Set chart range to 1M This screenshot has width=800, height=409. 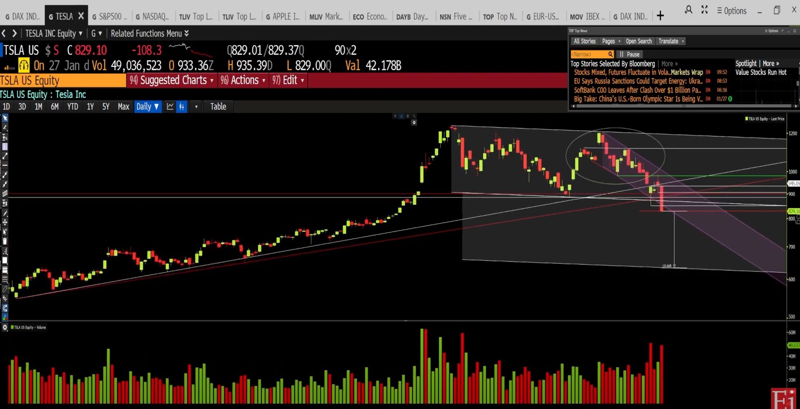tap(39, 106)
